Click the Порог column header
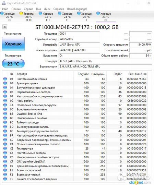 [115, 74]
